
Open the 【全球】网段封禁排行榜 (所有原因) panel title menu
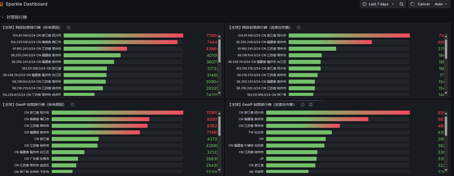click(x=31, y=27)
